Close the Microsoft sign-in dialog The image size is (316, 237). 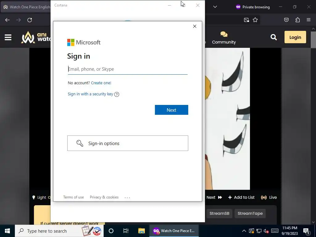(x=195, y=26)
